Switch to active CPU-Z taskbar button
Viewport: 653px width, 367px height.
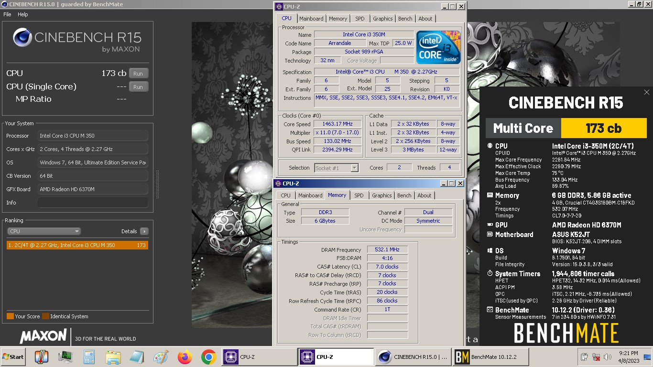click(x=337, y=356)
